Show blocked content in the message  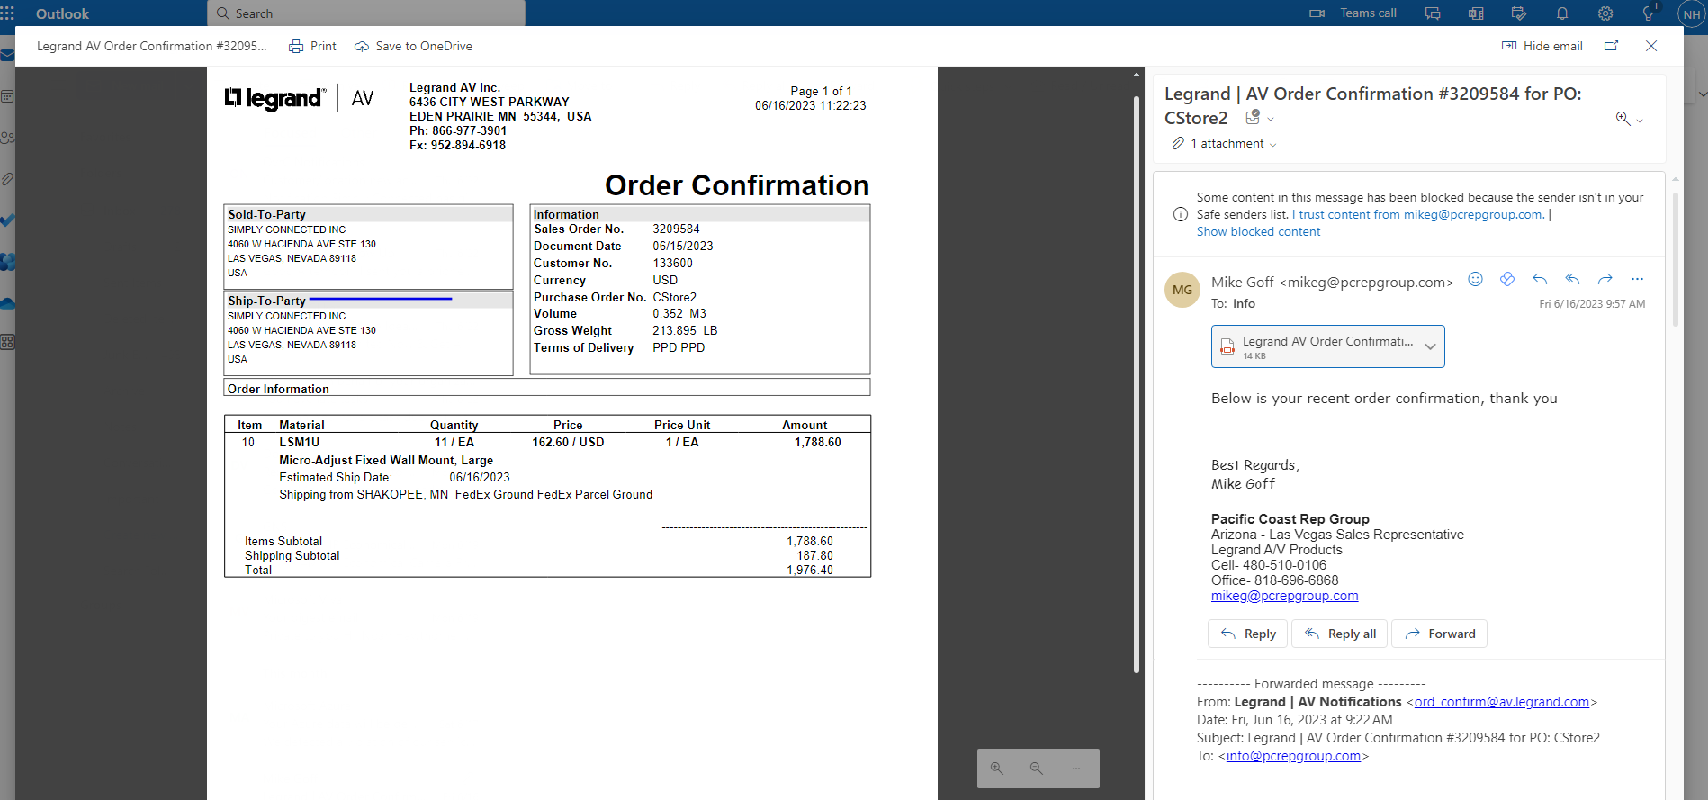[1258, 231]
